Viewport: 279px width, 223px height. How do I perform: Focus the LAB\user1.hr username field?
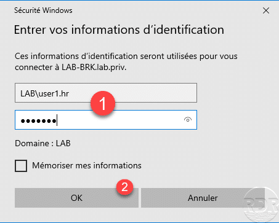(106, 93)
